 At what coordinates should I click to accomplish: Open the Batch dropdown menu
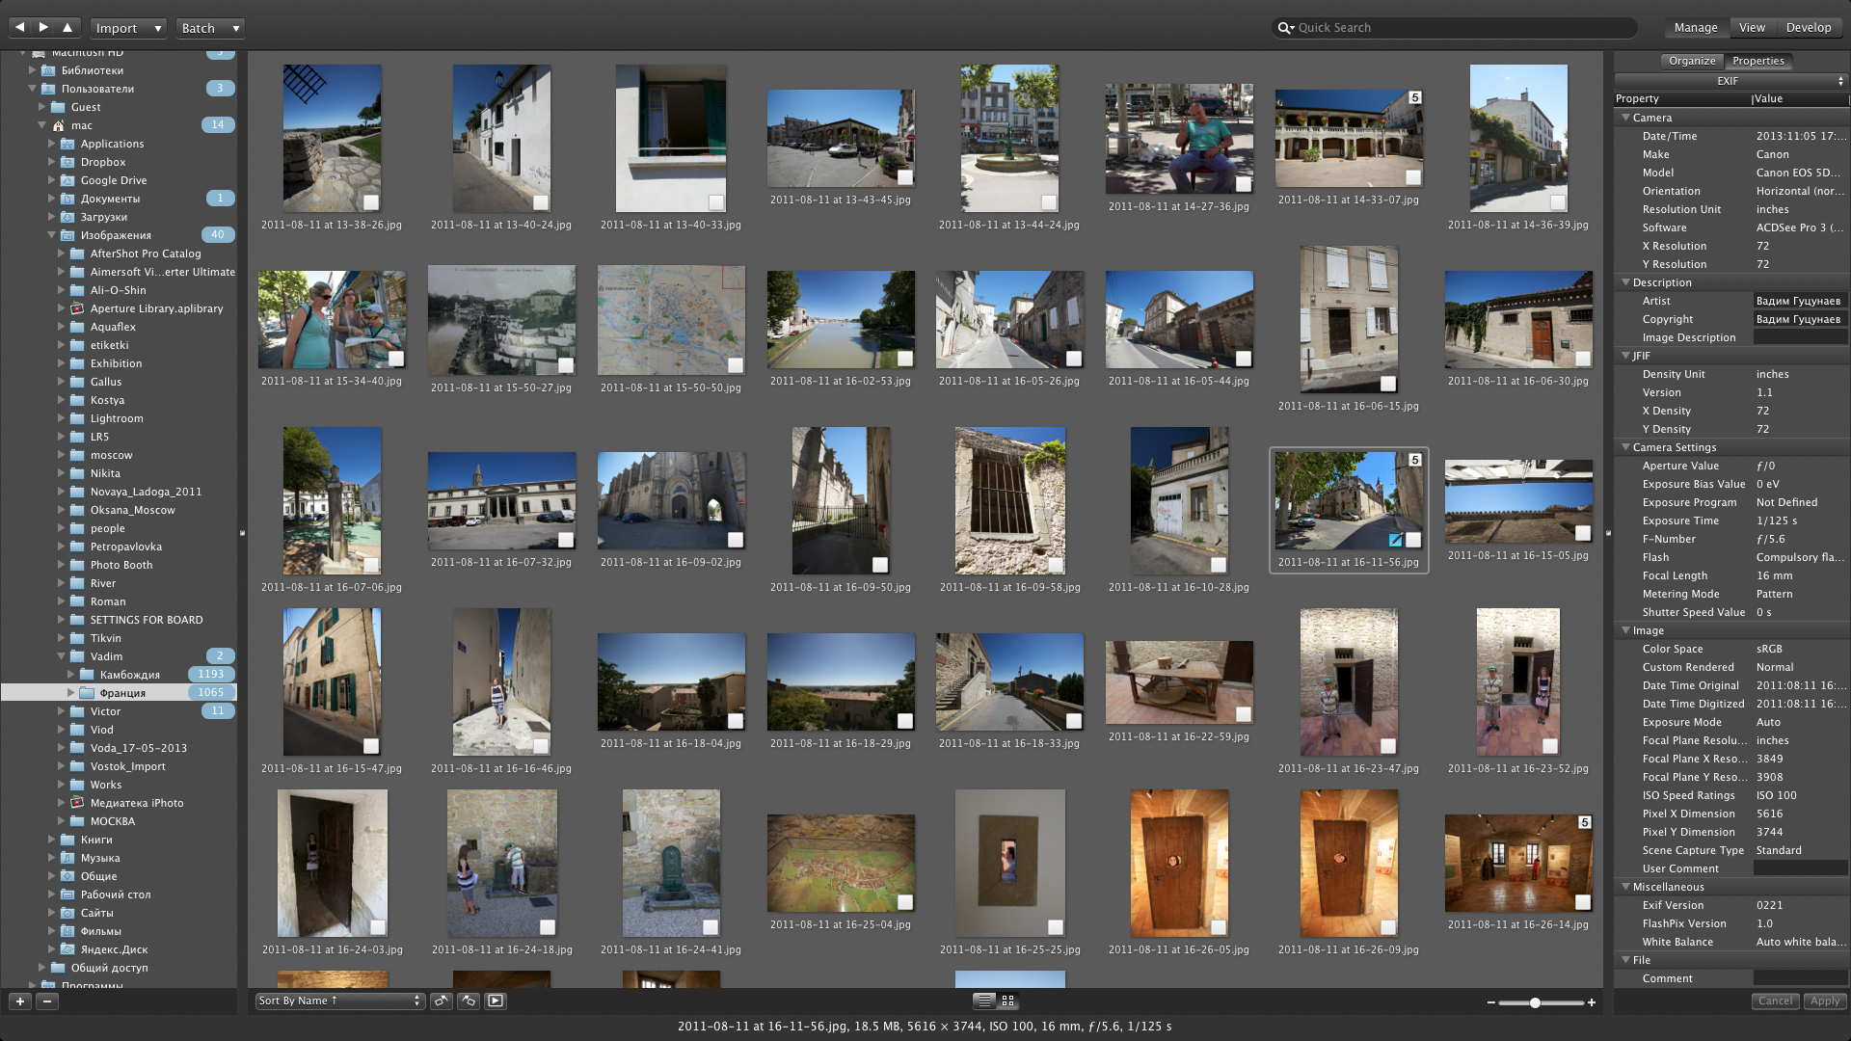210,28
